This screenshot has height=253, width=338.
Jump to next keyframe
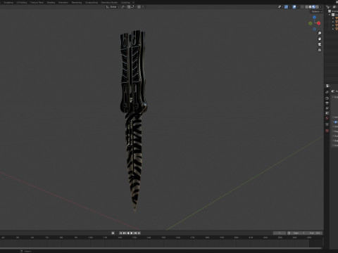point(135,233)
